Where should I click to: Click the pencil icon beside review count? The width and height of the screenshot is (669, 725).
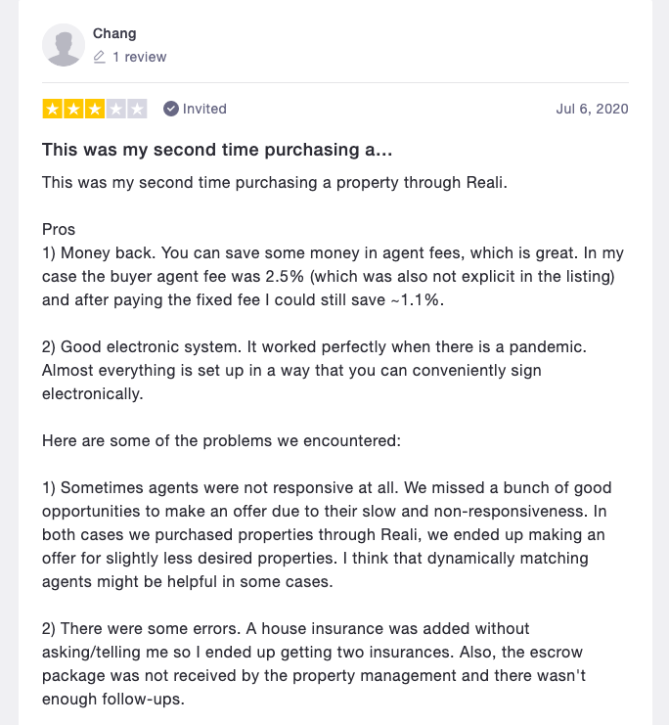point(99,58)
